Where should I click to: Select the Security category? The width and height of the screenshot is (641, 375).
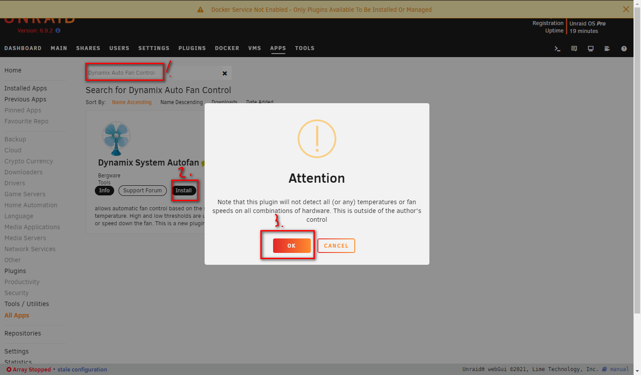17,293
